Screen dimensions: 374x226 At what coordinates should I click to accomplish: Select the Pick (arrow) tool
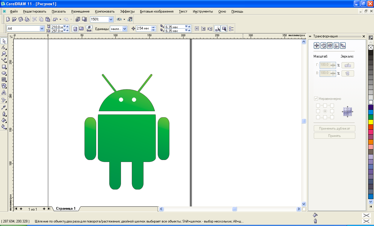pyautogui.click(x=4, y=41)
